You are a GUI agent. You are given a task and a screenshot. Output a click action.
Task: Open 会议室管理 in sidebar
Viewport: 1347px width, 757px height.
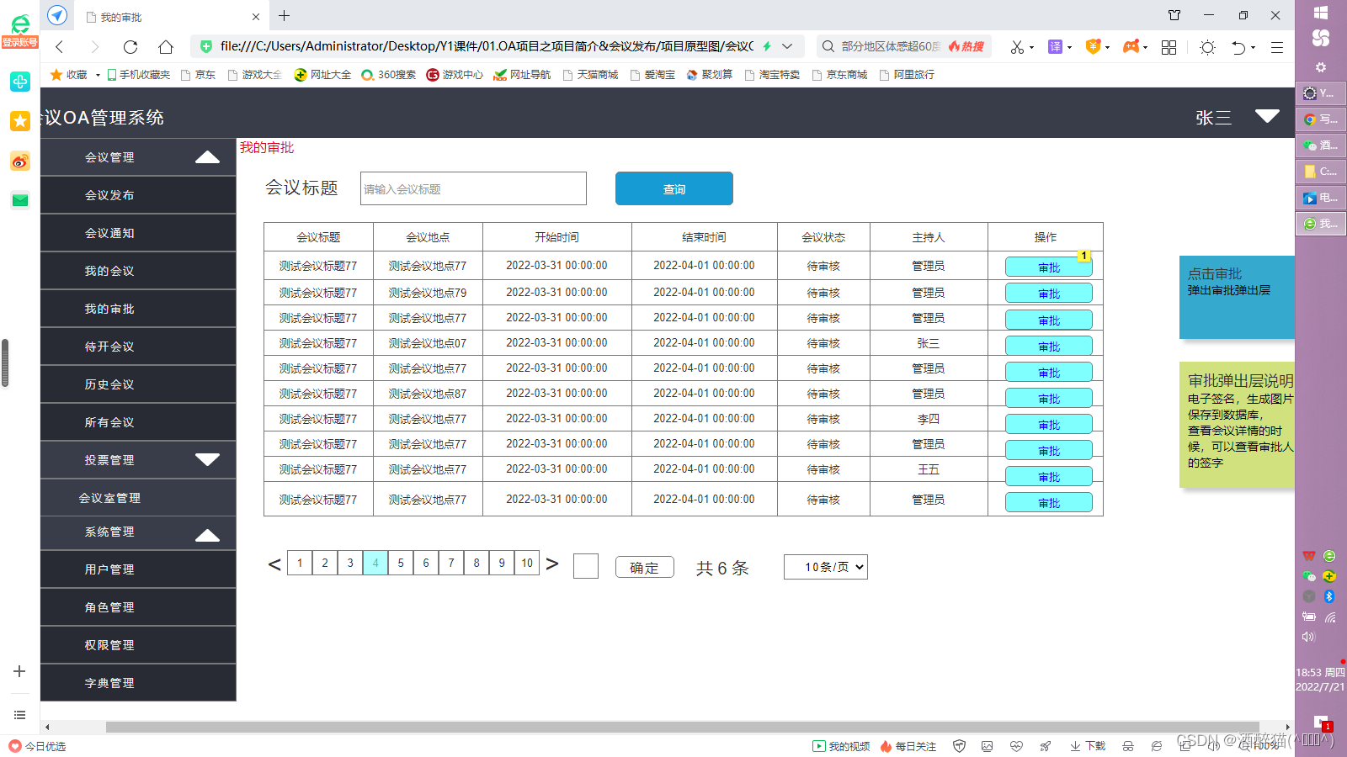138,498
